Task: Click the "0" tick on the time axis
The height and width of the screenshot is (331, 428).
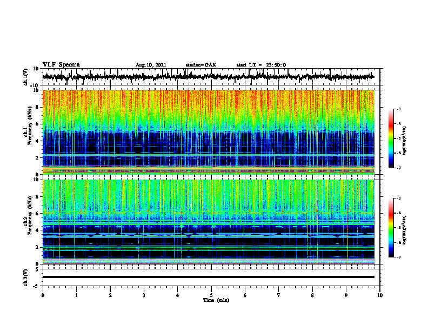Action: click(43, 295)
